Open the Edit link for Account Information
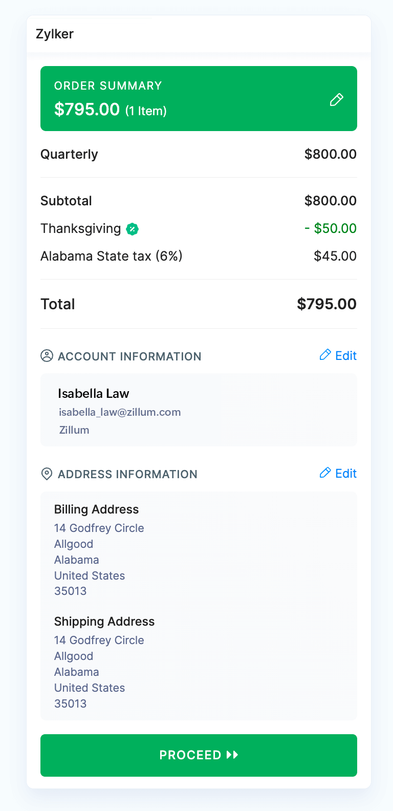Image resolution: width=393 pixels, height=811 pixels. [x=346, y=356]
